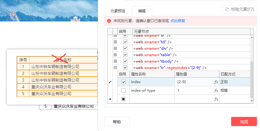The image size is (260, 131).
Task: Open fx expression editor for index value
Action: [x=216, y=82]
